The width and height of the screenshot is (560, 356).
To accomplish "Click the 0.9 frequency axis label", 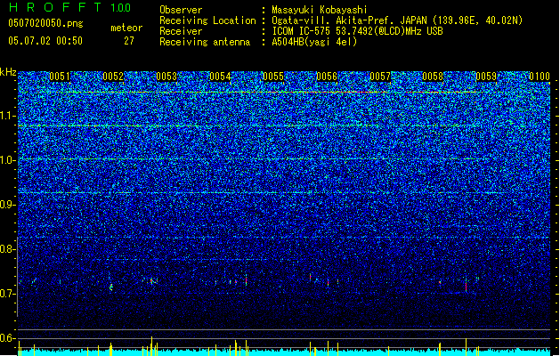I will [8, 205].
